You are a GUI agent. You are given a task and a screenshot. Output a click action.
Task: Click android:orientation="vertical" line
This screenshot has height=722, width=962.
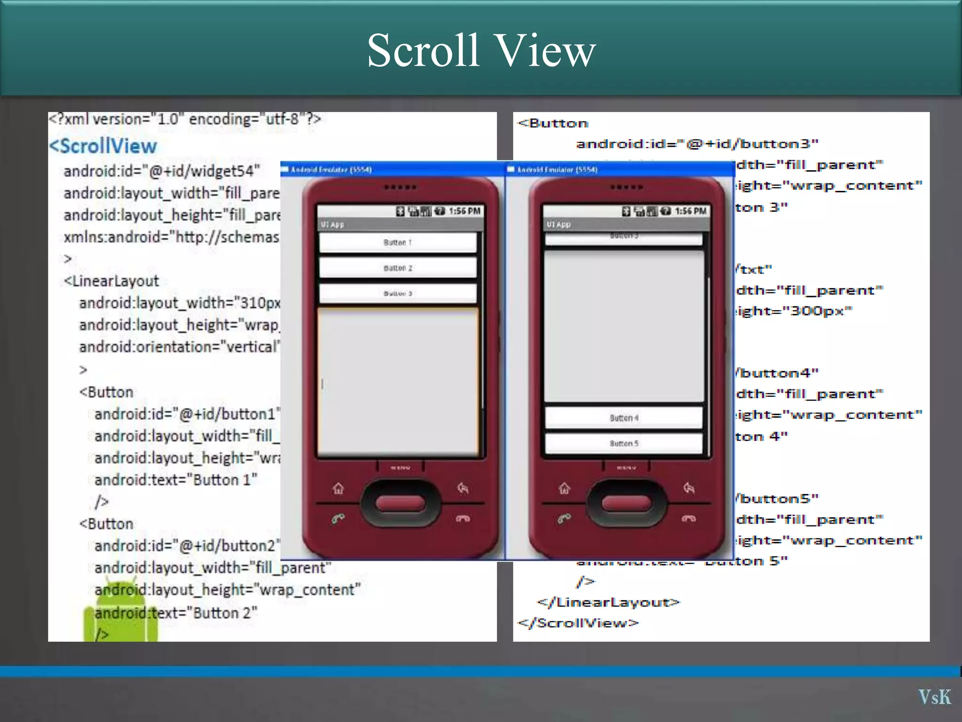click(x=180, y=347)
